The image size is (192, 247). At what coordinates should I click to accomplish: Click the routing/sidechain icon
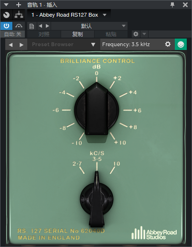point(19,15)
